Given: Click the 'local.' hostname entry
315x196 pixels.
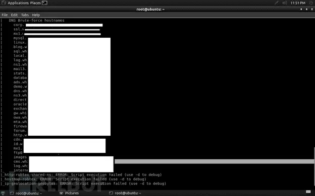Looking at the screenshot, I should pos(20,56).
